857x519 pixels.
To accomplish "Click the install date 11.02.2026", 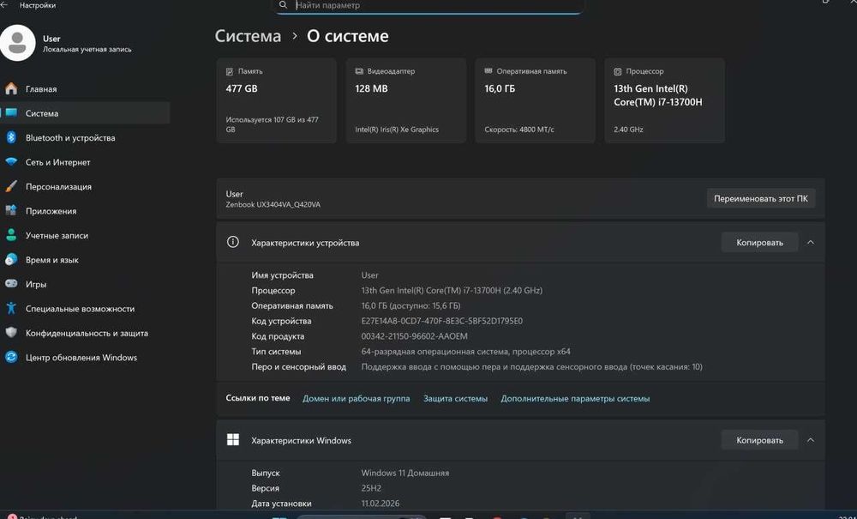I will [x=381, y=504].
